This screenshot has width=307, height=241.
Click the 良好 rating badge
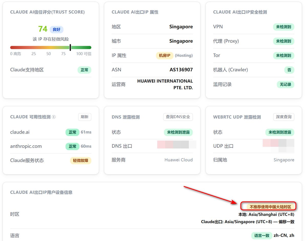[x=57, y=29]
